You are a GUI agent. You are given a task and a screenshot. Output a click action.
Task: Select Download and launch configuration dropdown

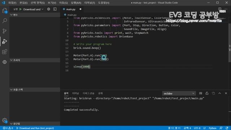coord(33,9)
